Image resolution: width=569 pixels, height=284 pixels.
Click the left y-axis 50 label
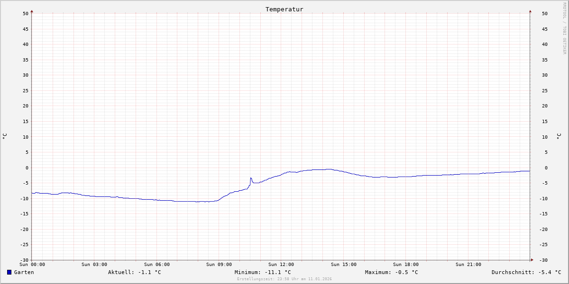pos(26,13)
